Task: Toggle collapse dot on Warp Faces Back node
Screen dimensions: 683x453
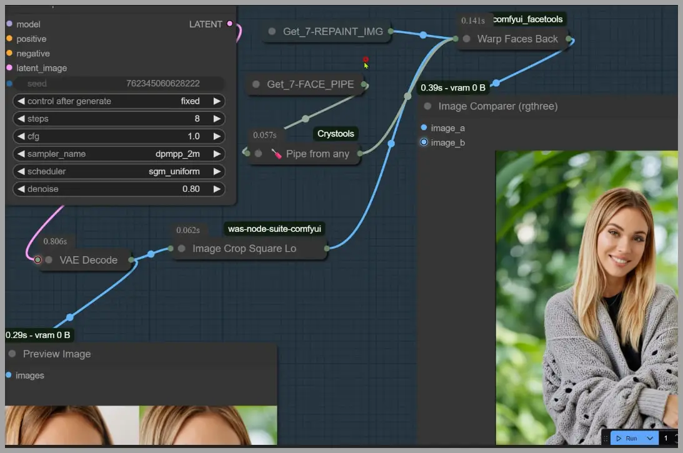Action: tap(467, 39)
